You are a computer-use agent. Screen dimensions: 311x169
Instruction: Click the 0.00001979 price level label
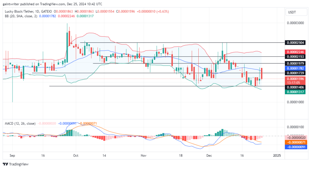(295, 63)
